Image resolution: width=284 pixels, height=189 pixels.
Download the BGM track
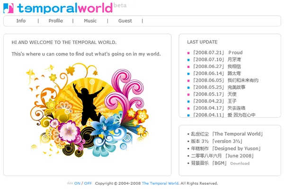pos(240,163)
